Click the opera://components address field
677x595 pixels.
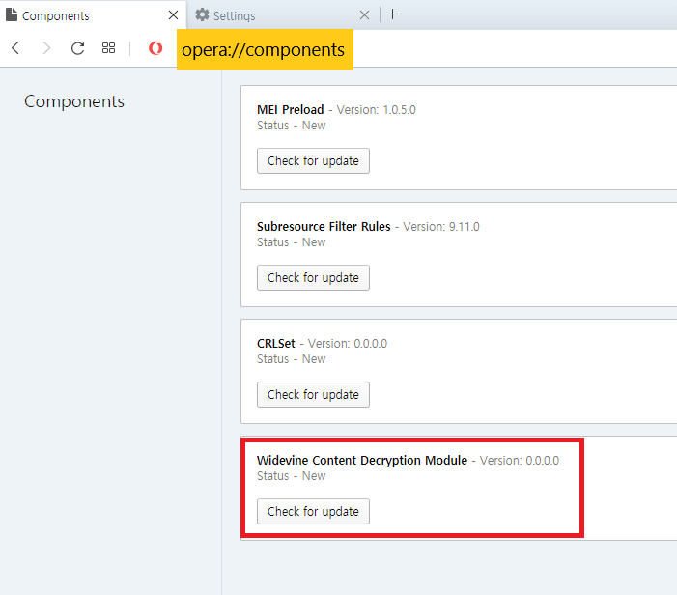pos(265,49)
